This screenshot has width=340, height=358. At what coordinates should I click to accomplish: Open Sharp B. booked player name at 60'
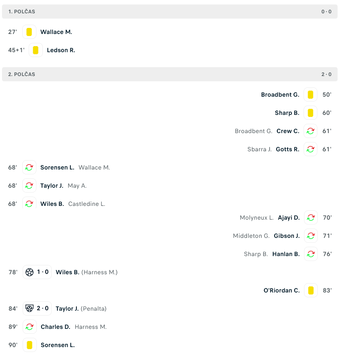pyautogui.click(x=287, y=113)
